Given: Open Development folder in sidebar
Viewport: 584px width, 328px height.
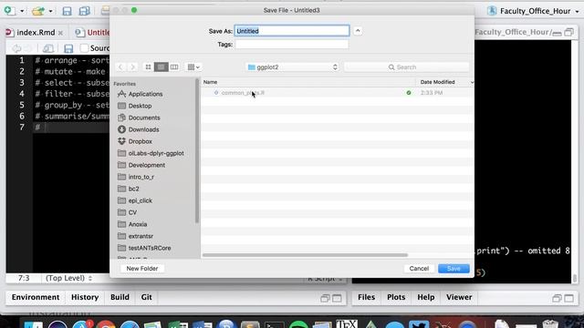Looking at the screenshot, I should [146, 165].
